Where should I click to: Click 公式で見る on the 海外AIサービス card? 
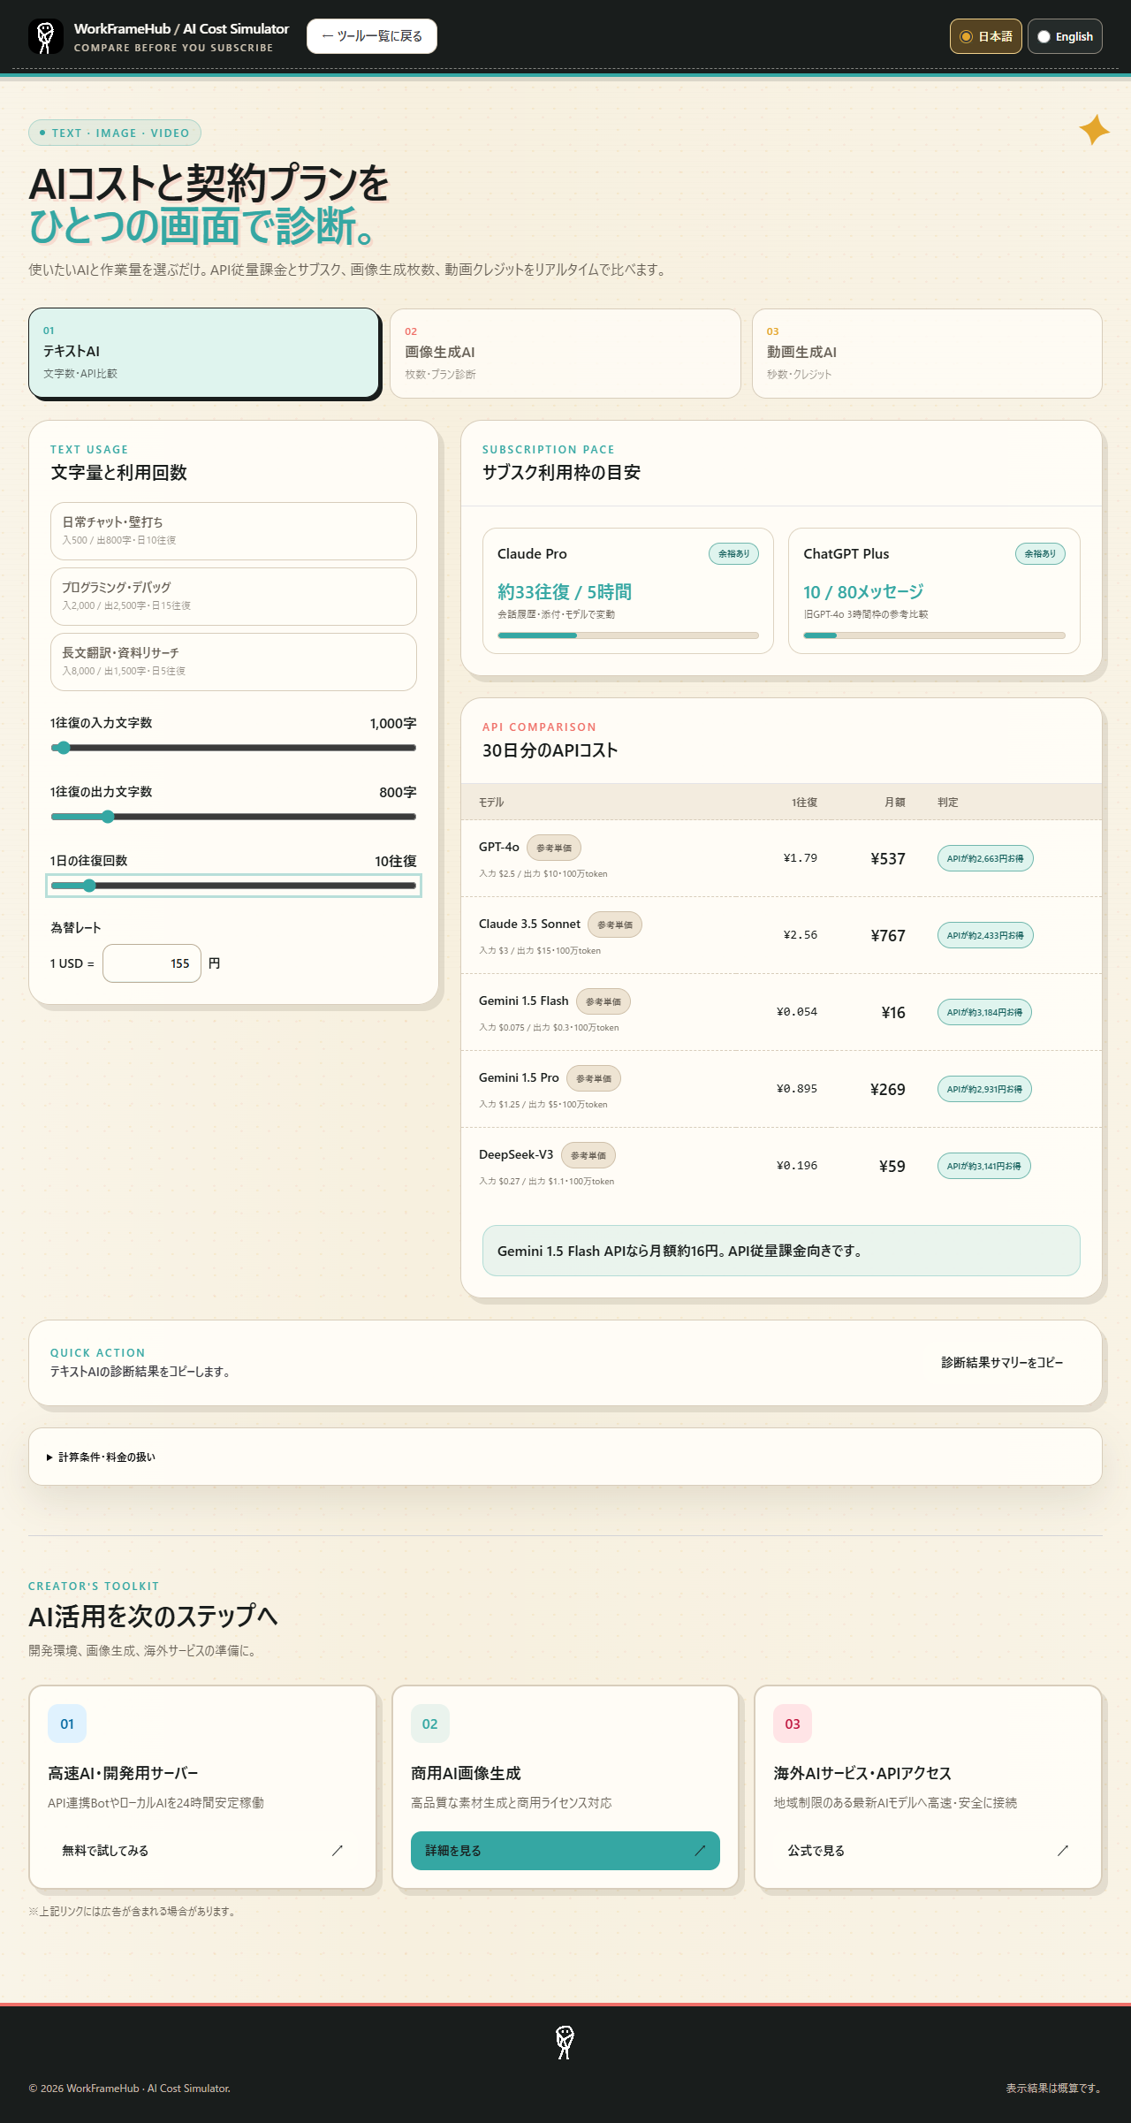pos(928,1851)
